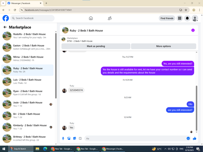
Task: Switch to Messenger | Faceb... taskbar window
Action: click(x=113, y=149)
